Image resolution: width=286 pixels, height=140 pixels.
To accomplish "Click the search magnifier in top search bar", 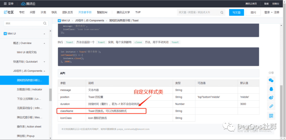I will click(x=222, y=13).
